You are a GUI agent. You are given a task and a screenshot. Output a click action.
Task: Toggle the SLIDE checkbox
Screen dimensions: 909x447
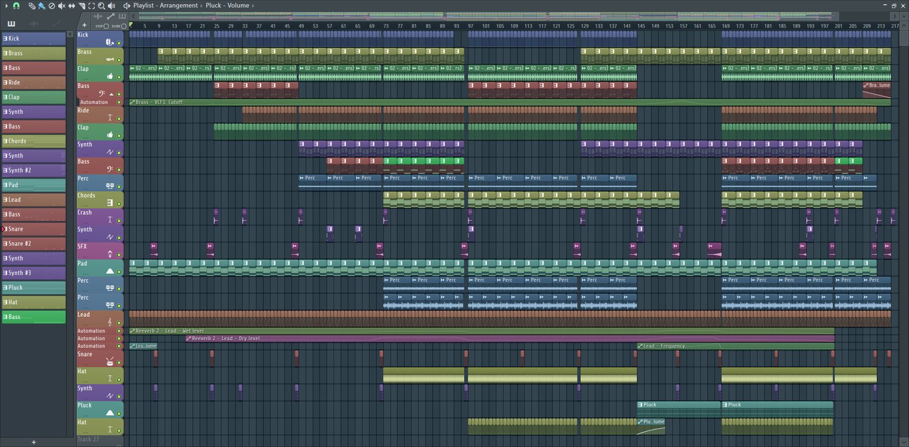[124, 26]
